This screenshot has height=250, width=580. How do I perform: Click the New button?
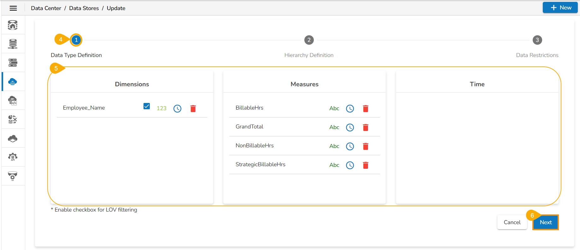click(560, 8)
